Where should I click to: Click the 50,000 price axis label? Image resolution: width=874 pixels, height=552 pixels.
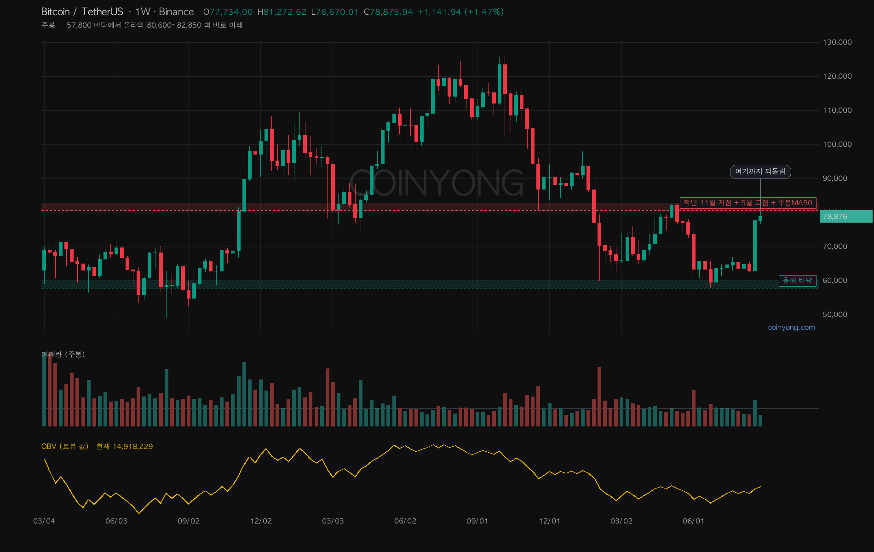coord(835,315)
